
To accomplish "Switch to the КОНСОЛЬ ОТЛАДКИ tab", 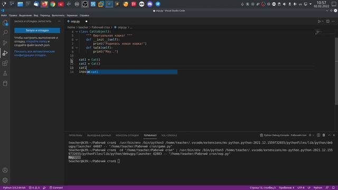I will [127, 135].
